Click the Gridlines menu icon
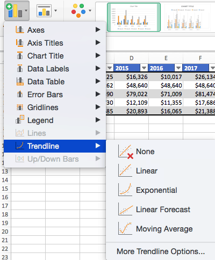This screenshot has height=260, width=215. pyautogui.click(x=20, y=107)
